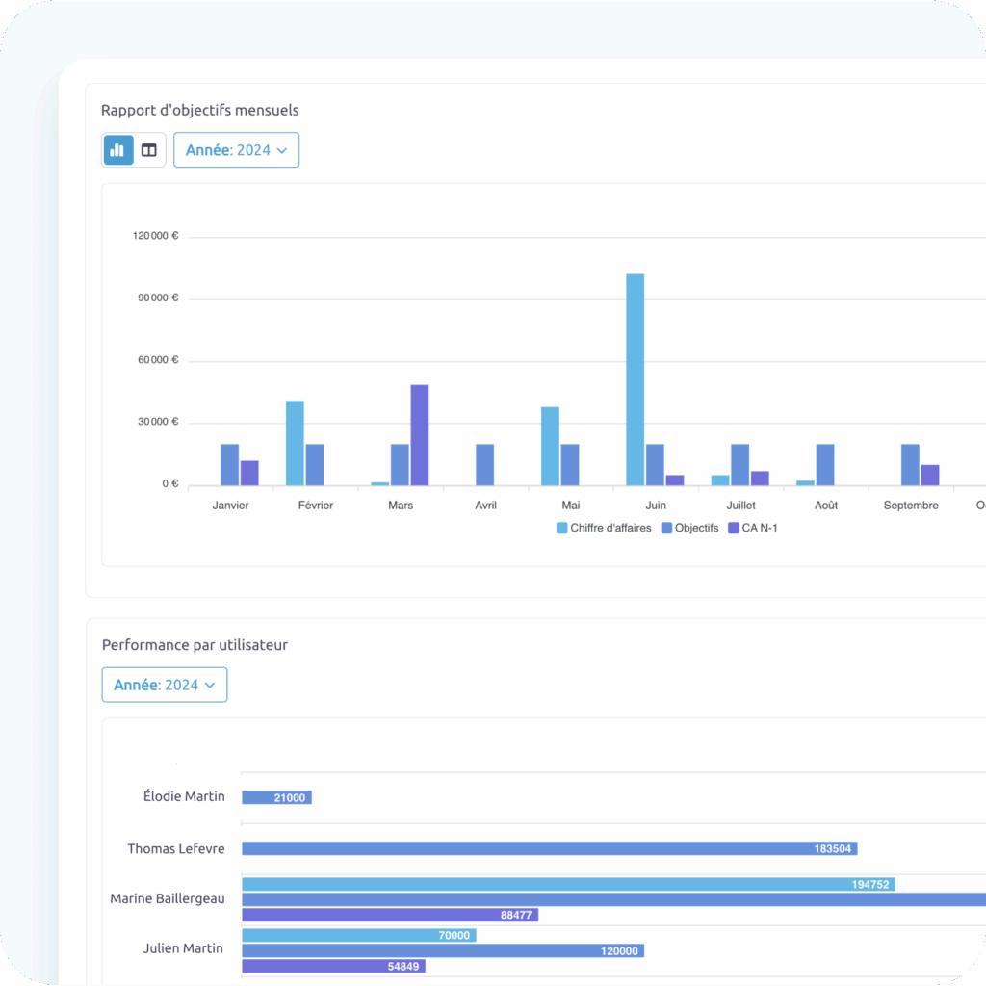Click Thomas Lefevre's 183504 bar

coord(549,849)
